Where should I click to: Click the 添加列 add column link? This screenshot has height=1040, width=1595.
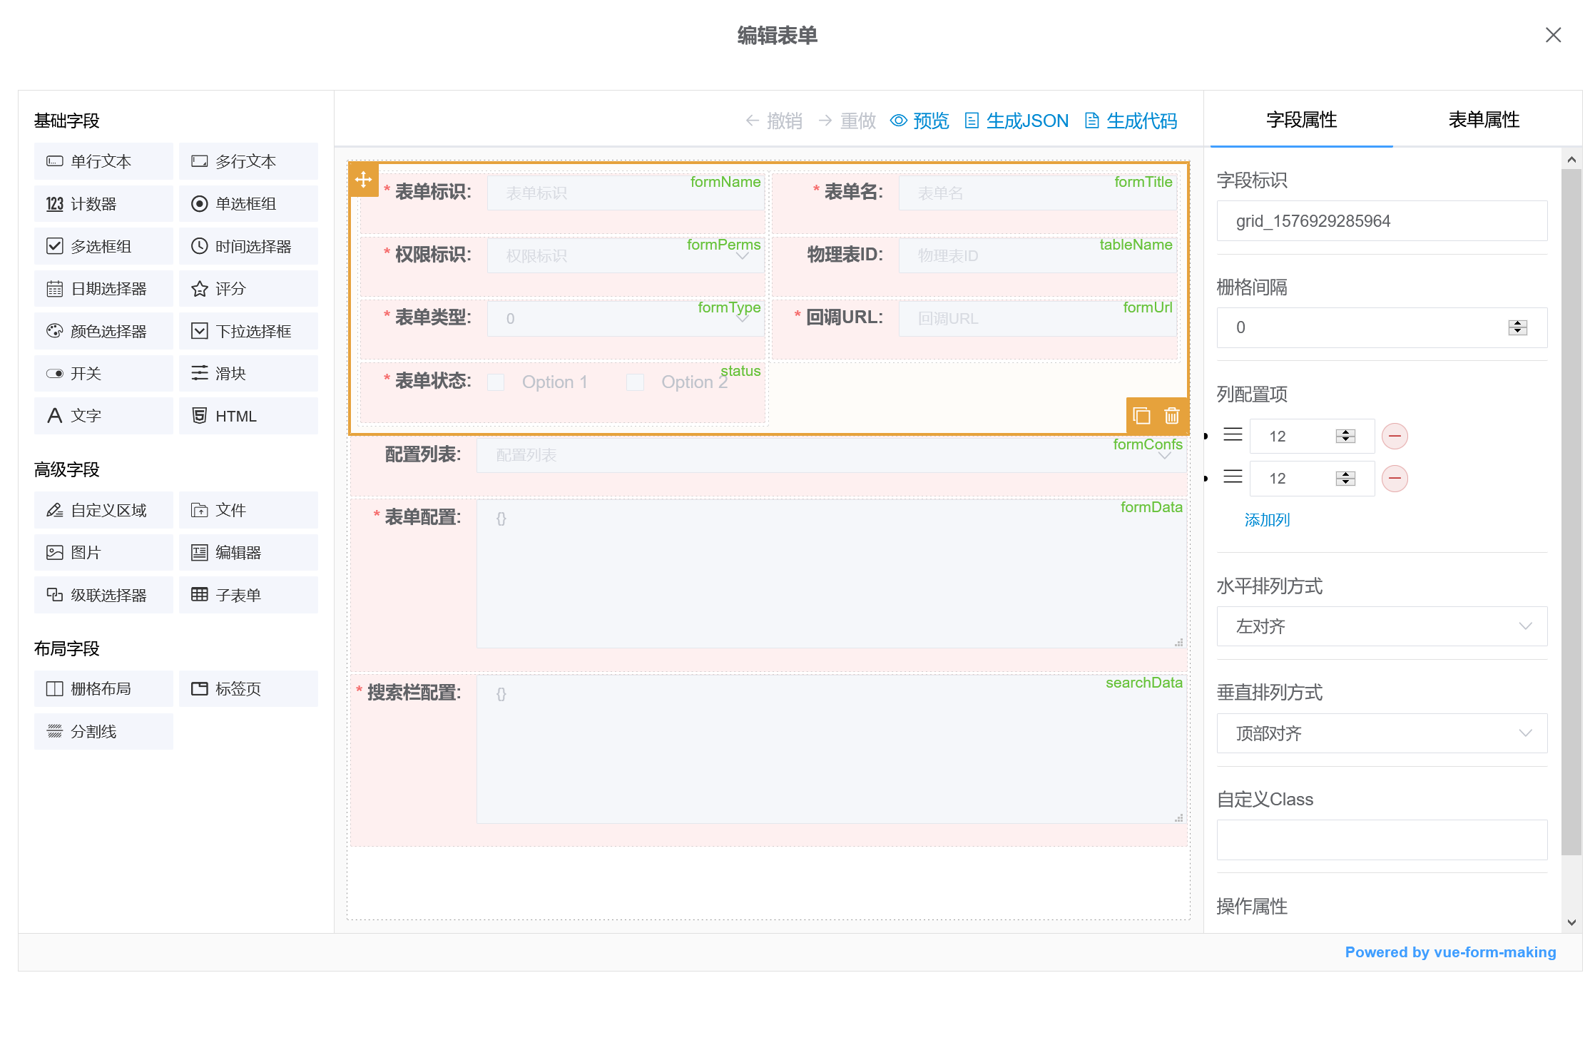[x=1267, y=520]
